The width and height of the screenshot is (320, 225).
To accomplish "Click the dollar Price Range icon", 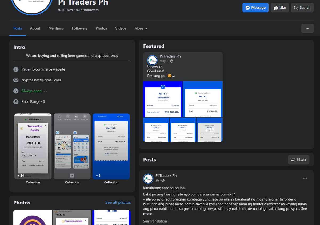I will pyautogui.click(x=16, y=102).
